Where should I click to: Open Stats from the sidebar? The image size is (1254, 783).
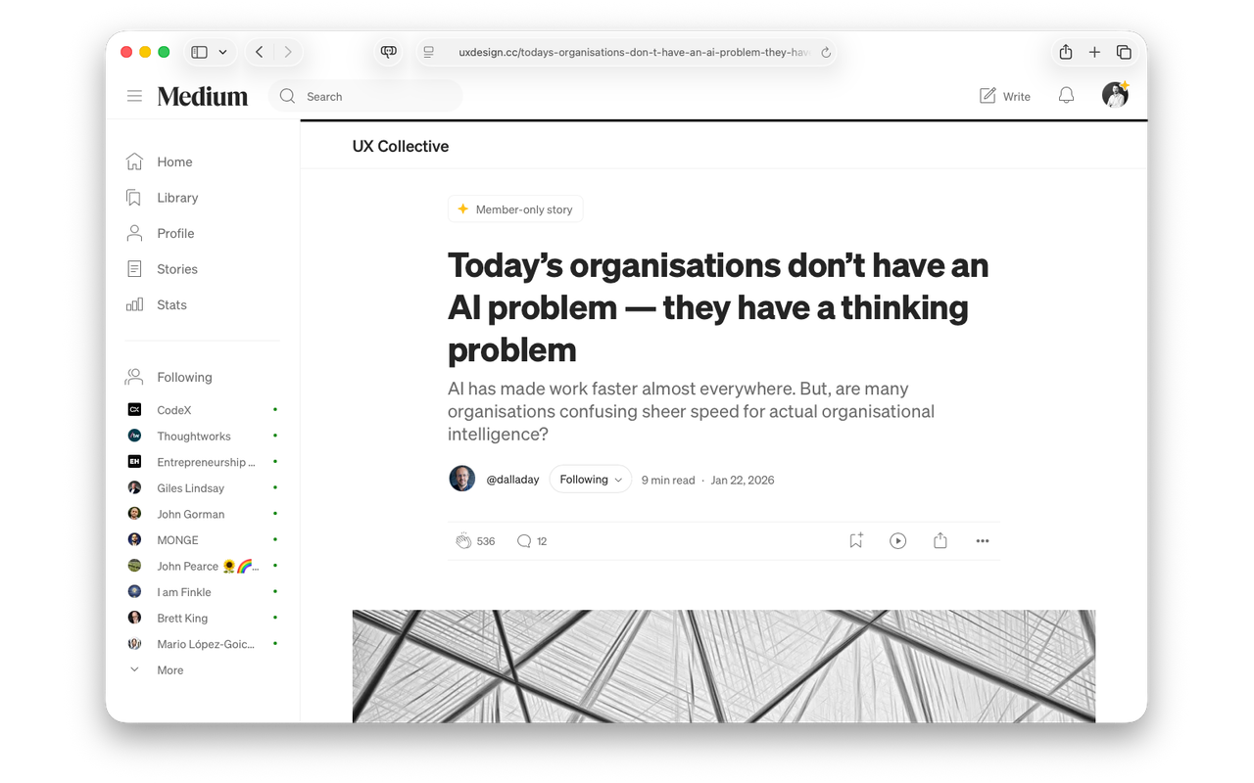click(x=171, y=304)
